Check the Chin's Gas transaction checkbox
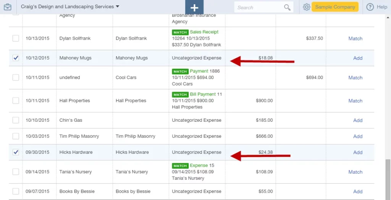The width and height of the screenshot is (391, 200). (16, 120)
